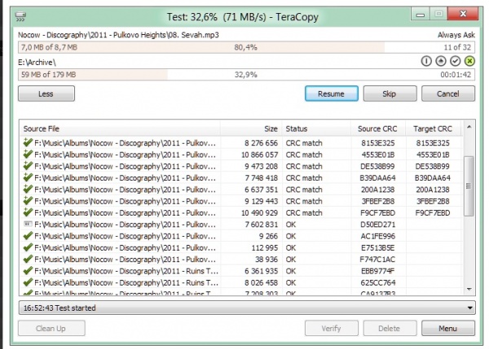489x349 pixels.
Task: Click CRC match status on 9 129 443 row
Action: click(x=304, y=202)
